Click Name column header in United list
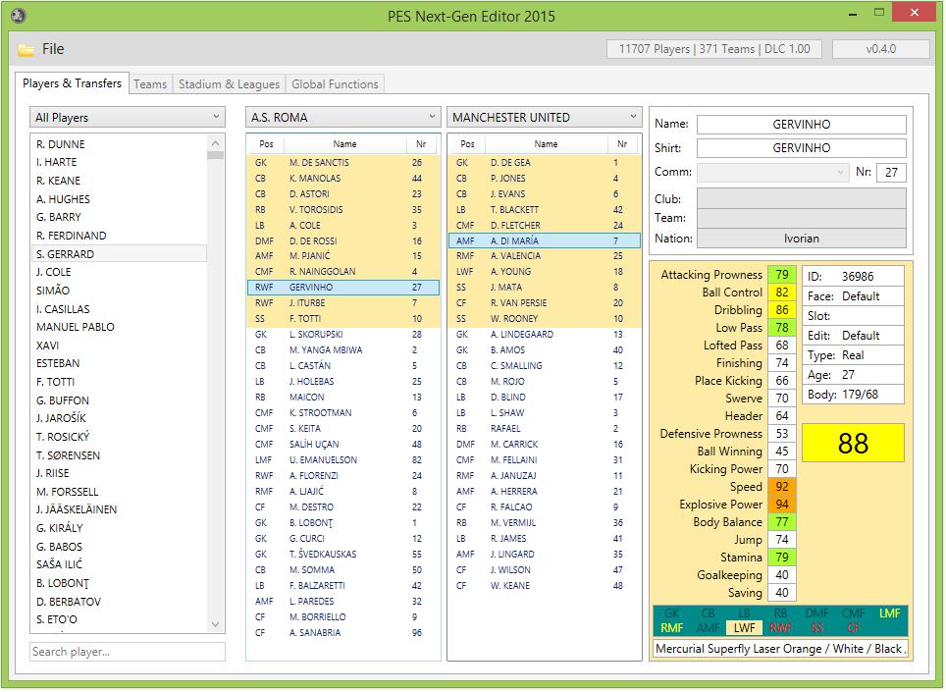946x692 pixels. (546, 144)
